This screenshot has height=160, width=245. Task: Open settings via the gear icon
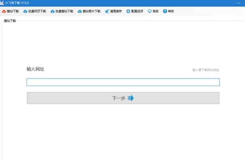(128, 11)
